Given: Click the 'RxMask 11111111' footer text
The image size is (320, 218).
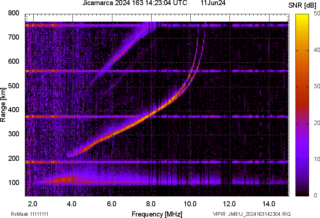Looking at the screenshot, I should (x=30, y=214).
